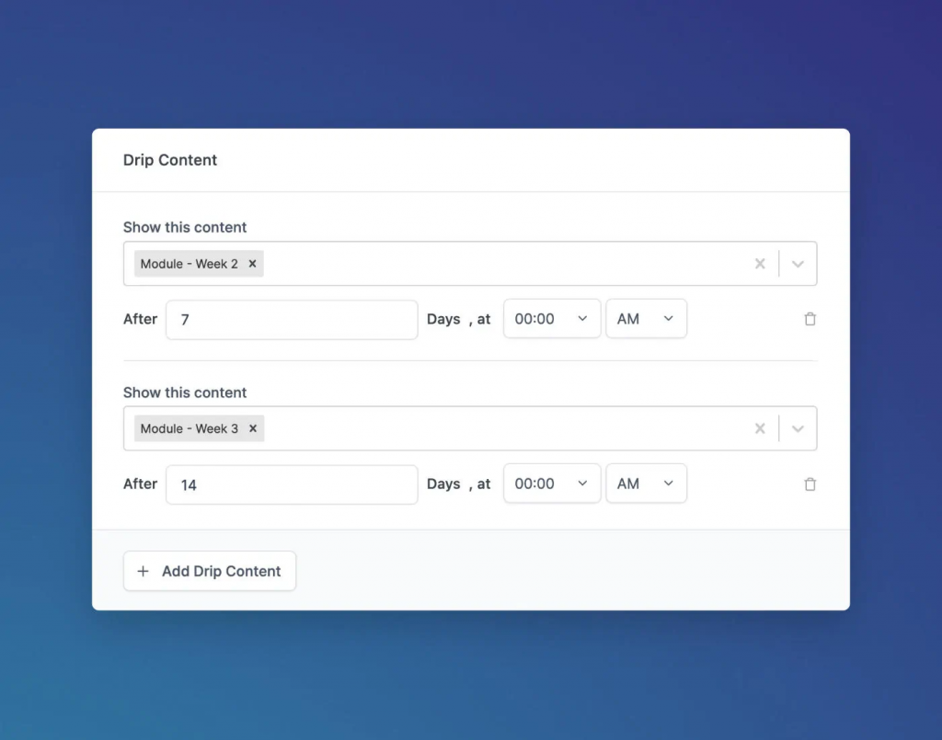Click empty area of the Week 3 content field
Image resolution: width=942 pixels, height=740 pixels.
click(x=506, y=429)
